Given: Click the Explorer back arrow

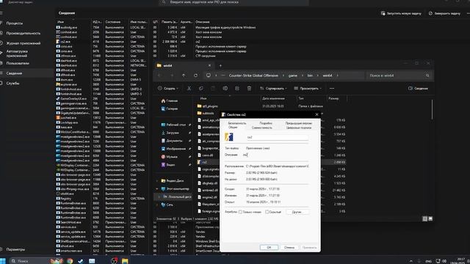Looking at the screenshot, I should click(x=160, y=76).
